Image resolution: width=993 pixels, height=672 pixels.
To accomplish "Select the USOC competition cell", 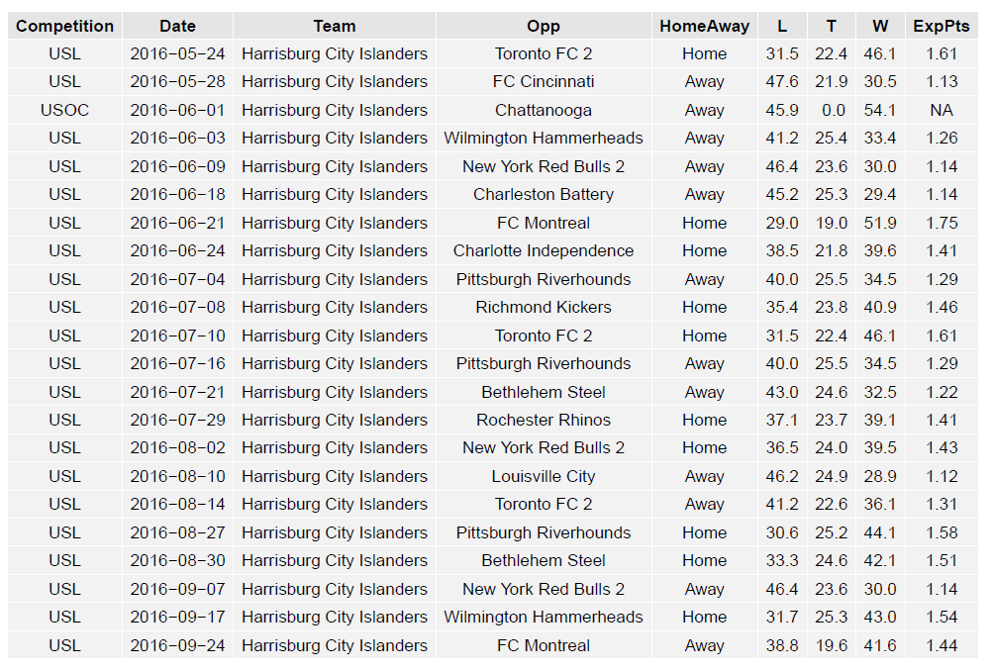I will point(65,110).
